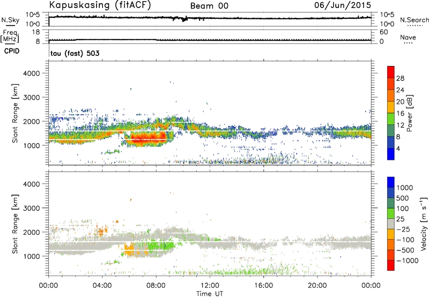Click the red top of the power colorbar
Image resolution: width=429 pixels, height=297 pixels.
click(x=391, y=72)
